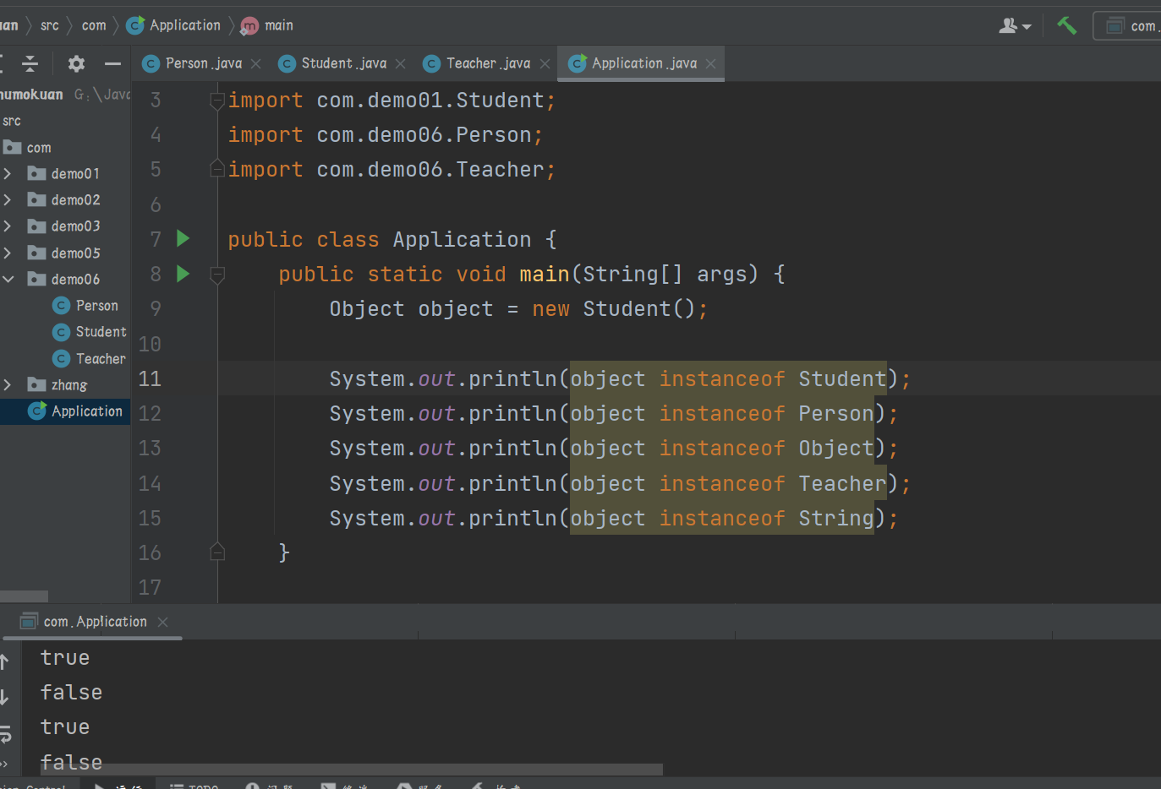Run the main method from the line 8 gutter
Screen dimensions: 1161x789
[x=183, y=274]
